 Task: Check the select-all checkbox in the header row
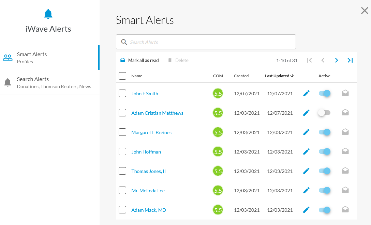[122, 76]
